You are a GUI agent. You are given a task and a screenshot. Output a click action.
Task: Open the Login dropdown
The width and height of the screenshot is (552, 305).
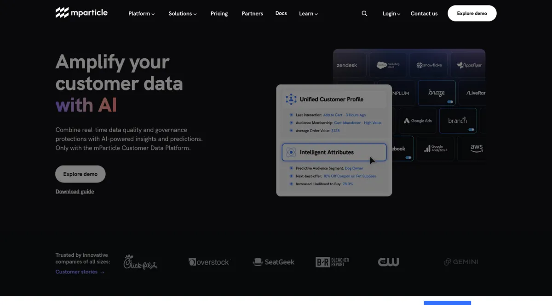[x=391, y=14]
